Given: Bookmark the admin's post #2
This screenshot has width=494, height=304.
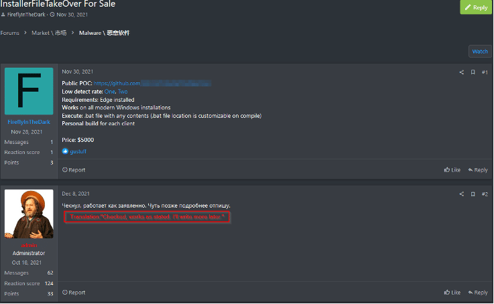Looking at the screenshot, I should tap(473, 194).
